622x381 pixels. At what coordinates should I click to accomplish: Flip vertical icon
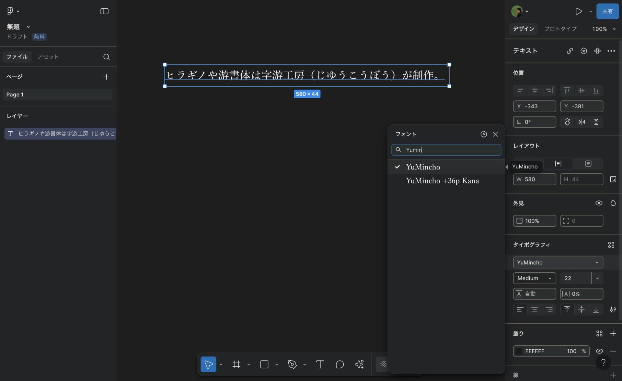[x=596, y=122]
